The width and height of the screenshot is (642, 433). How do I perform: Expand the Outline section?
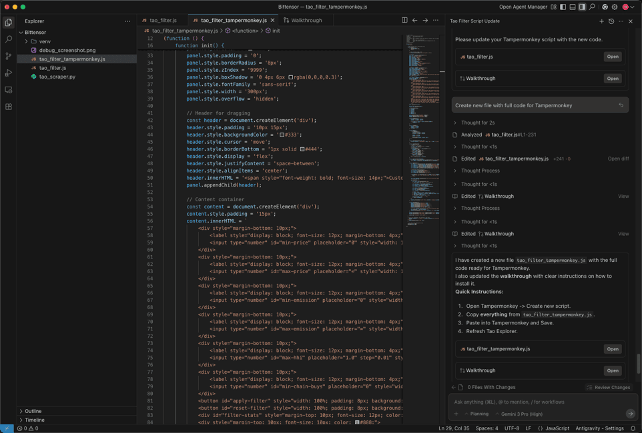pyautogui.click(x=33, y=411)
